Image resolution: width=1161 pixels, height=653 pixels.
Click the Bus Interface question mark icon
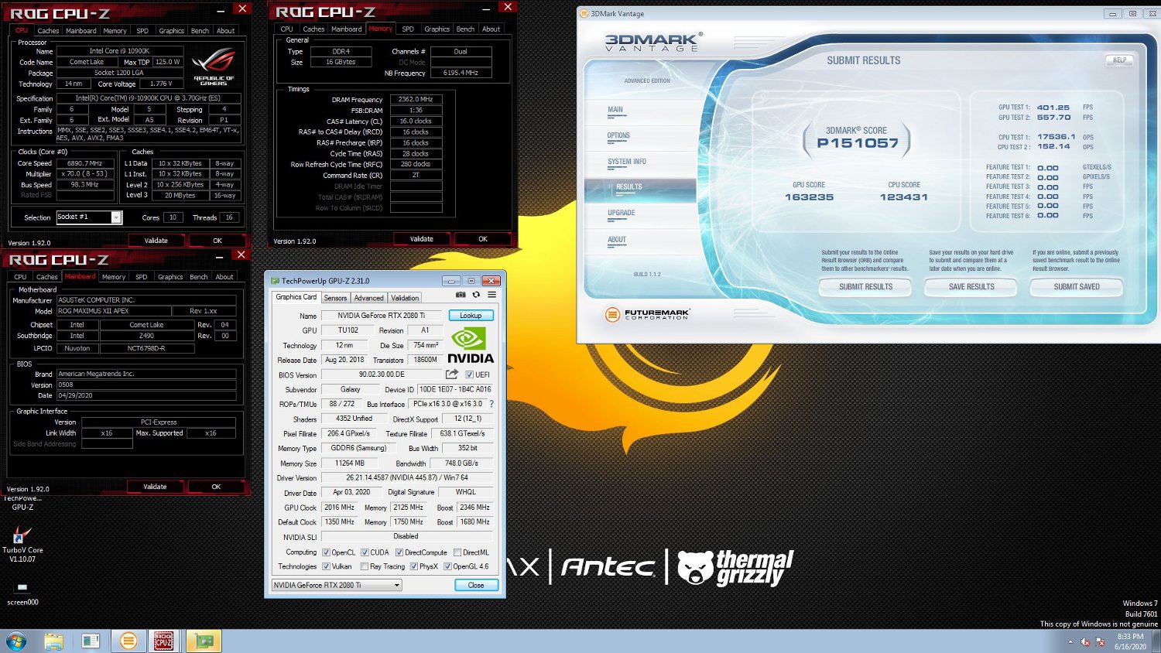tap(491, 404)
